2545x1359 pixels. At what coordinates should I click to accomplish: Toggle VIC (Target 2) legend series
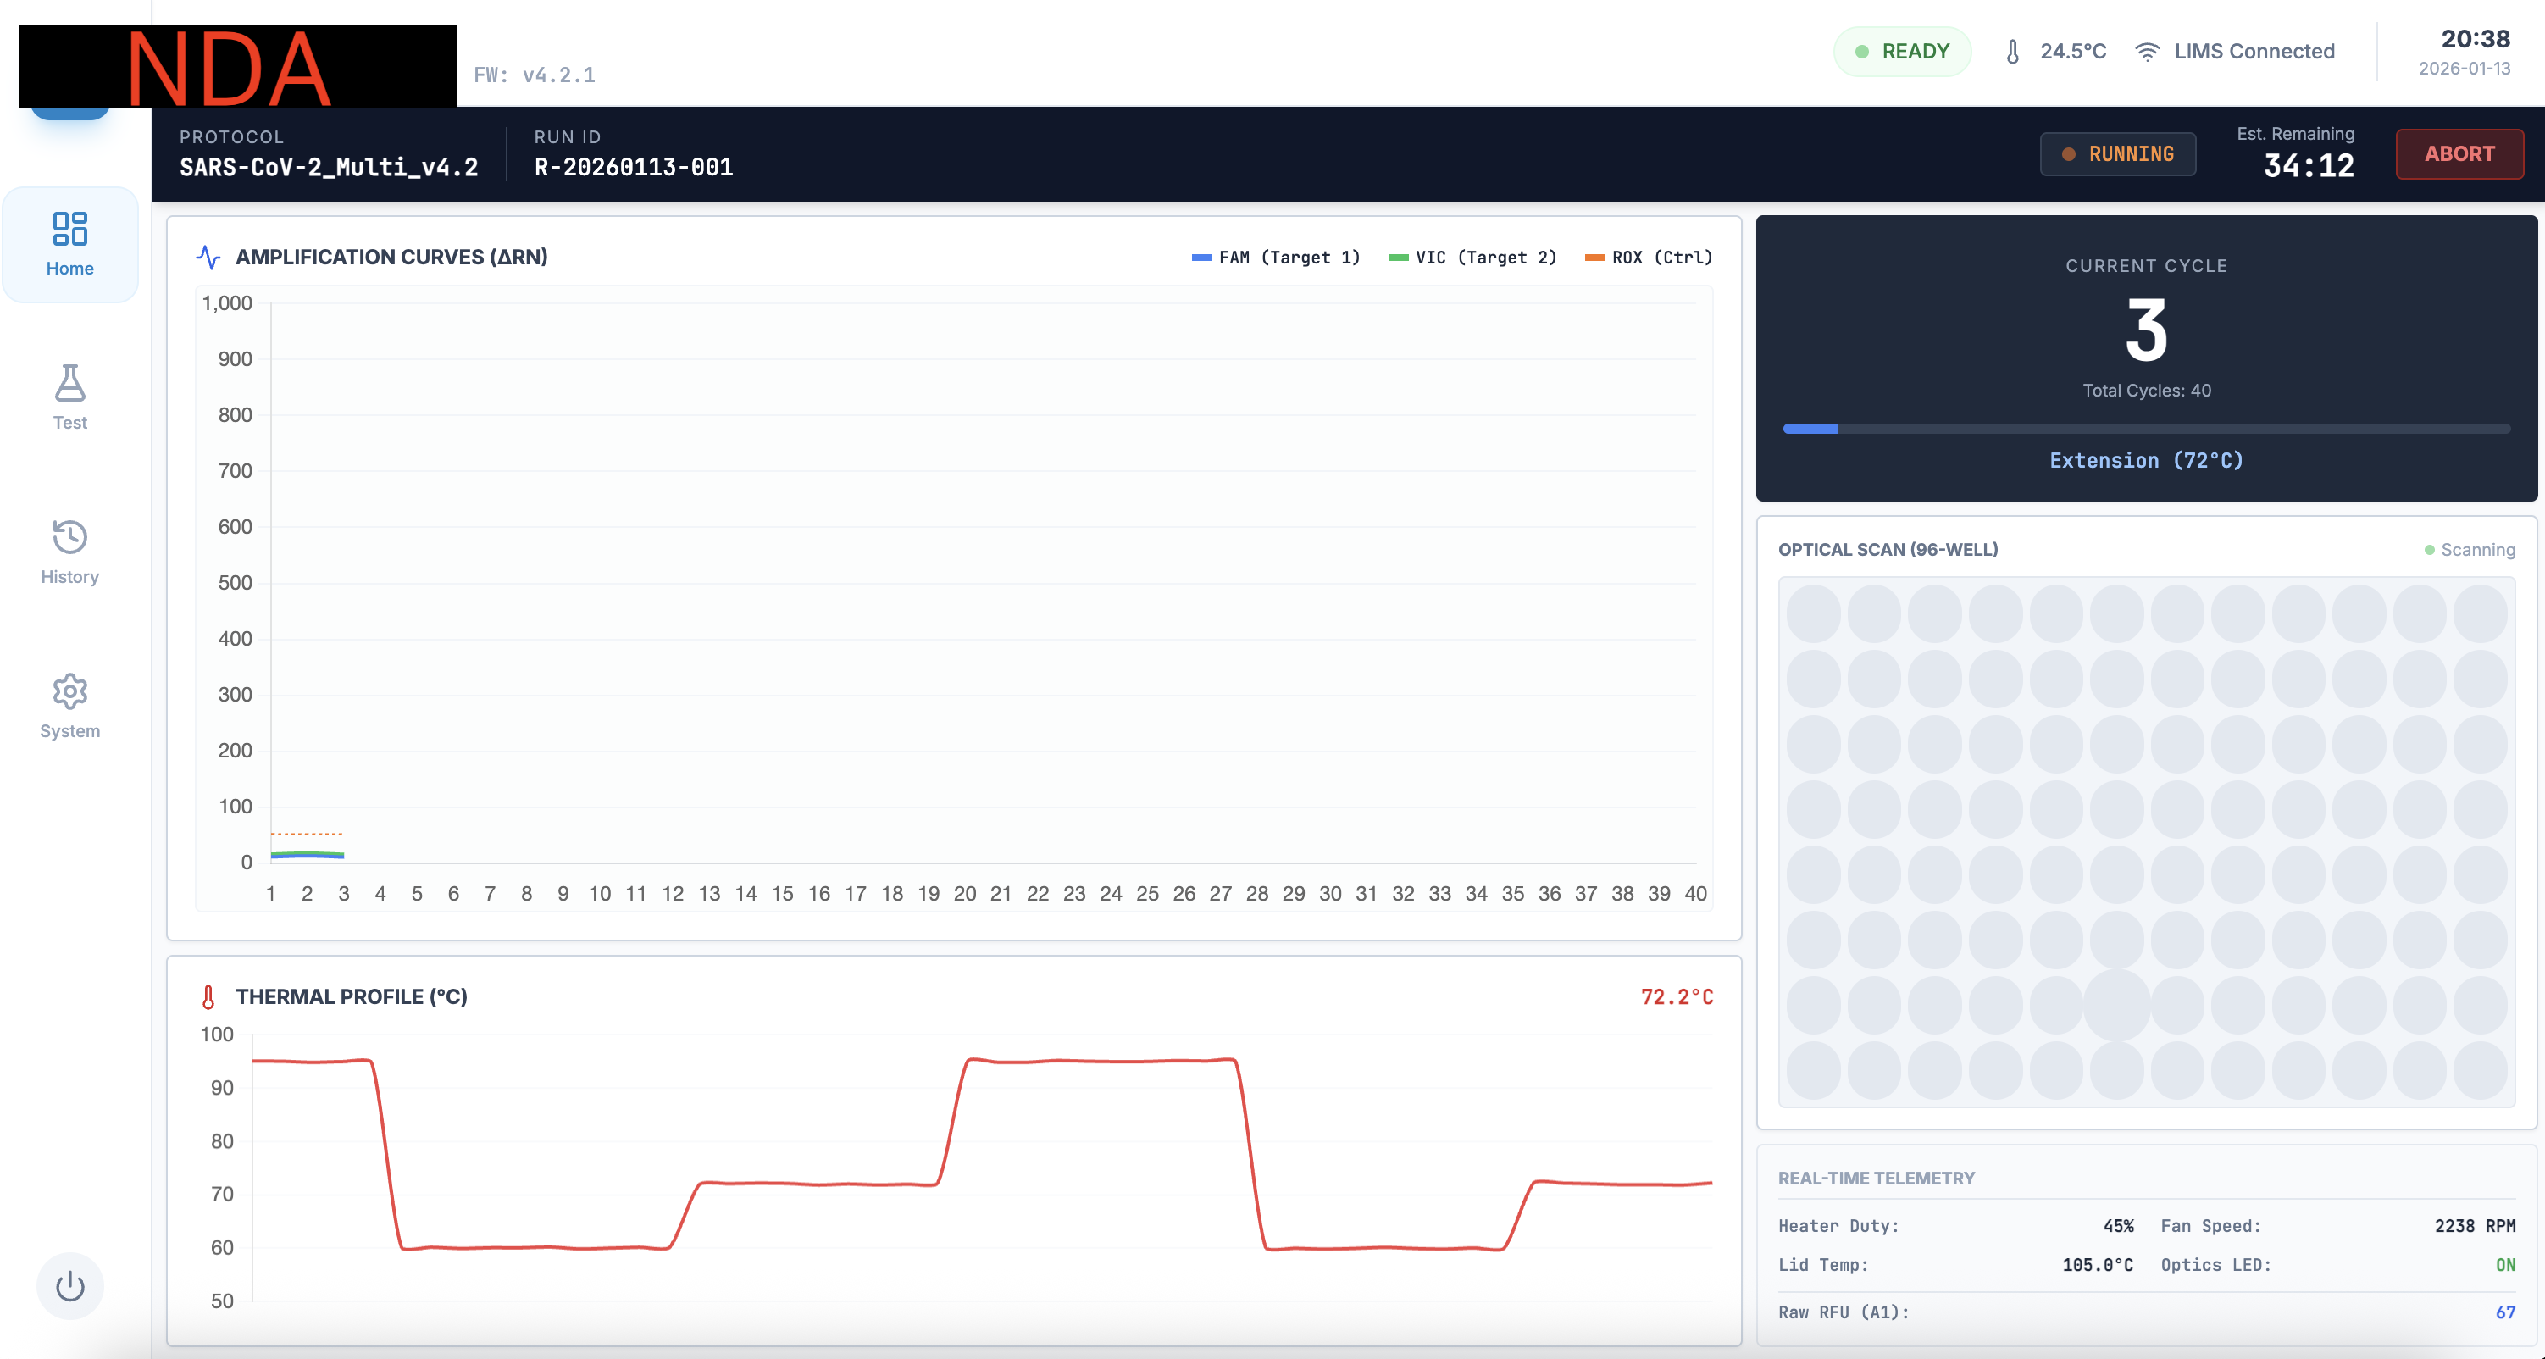pos(1472,257)
